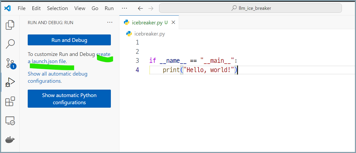This screenshot has width=356, height=153.
Task: Select the Run and Debug activity bar icon
Action: tap(10, 82)
